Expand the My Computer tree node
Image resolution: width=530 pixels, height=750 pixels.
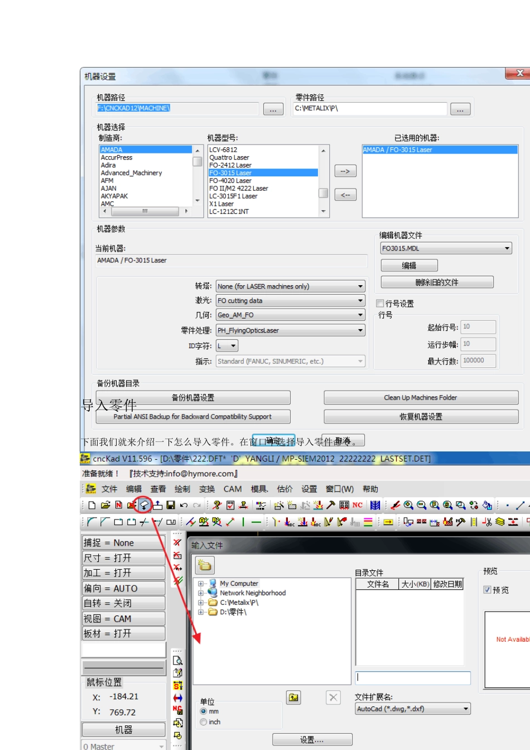pos(201,584)
